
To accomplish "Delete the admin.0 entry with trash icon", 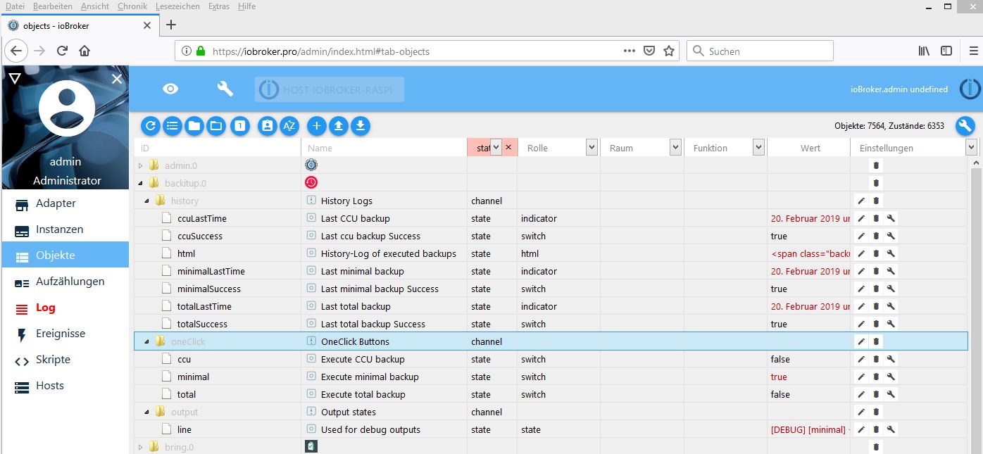I will (x=876, y=165).
